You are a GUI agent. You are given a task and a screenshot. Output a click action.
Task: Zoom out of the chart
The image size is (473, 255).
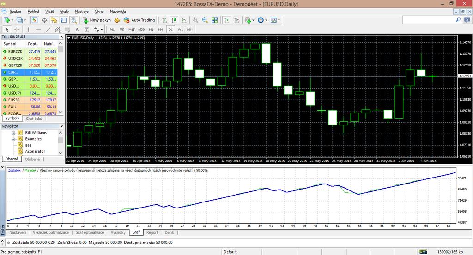click(205, 20)
